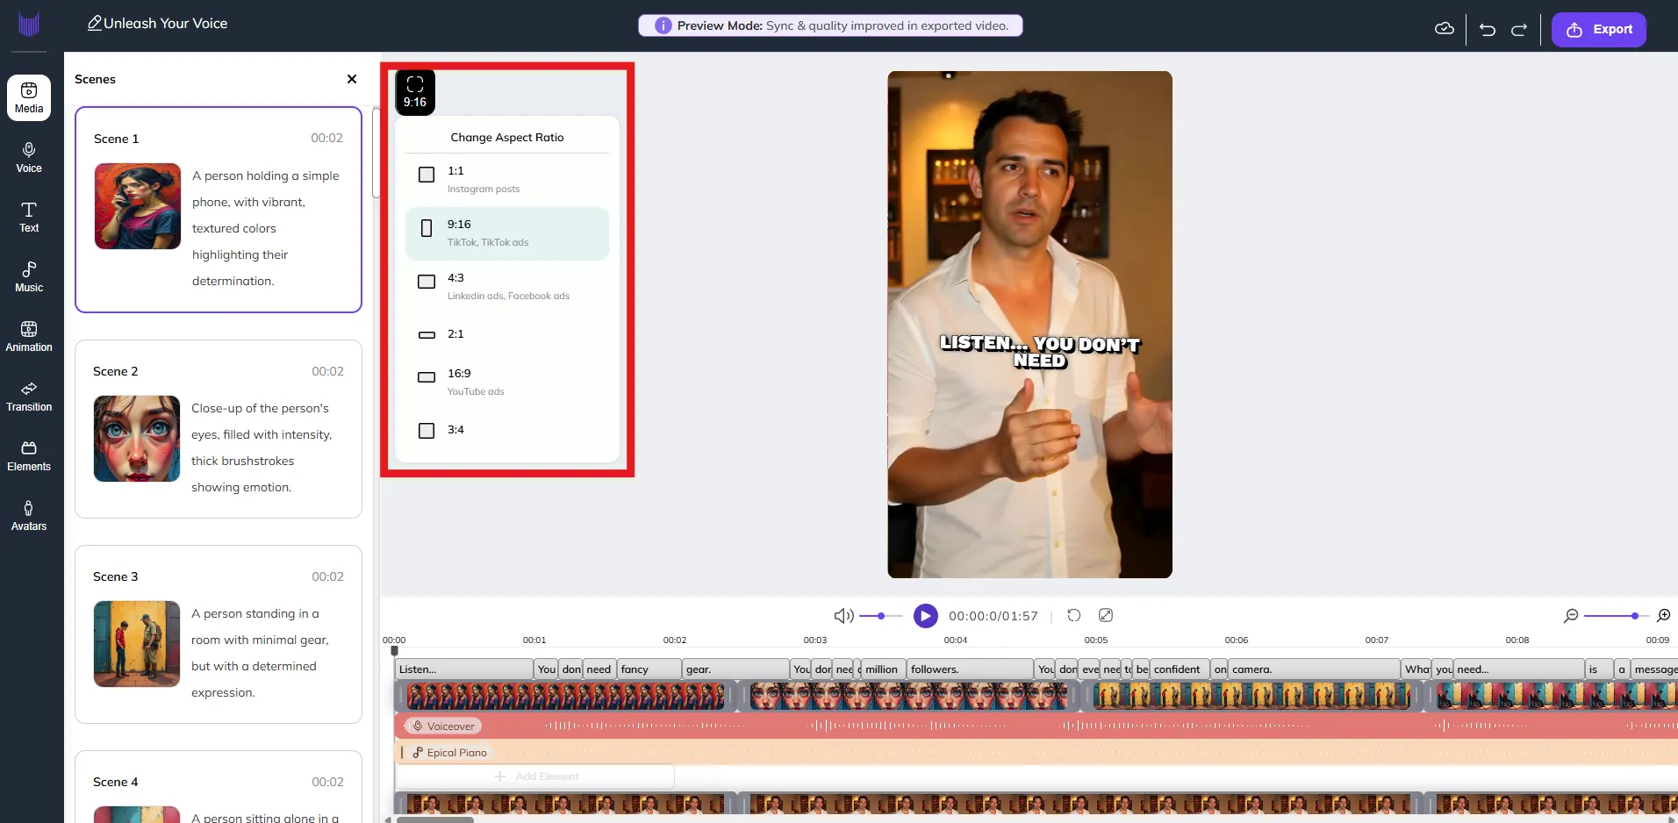
Task: Click Add Element on the timeline
Action: pos(536,776)
